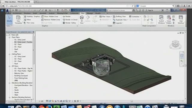Open View Templates
Viewport: 192px width, 108px height.
tap(18, 19)
